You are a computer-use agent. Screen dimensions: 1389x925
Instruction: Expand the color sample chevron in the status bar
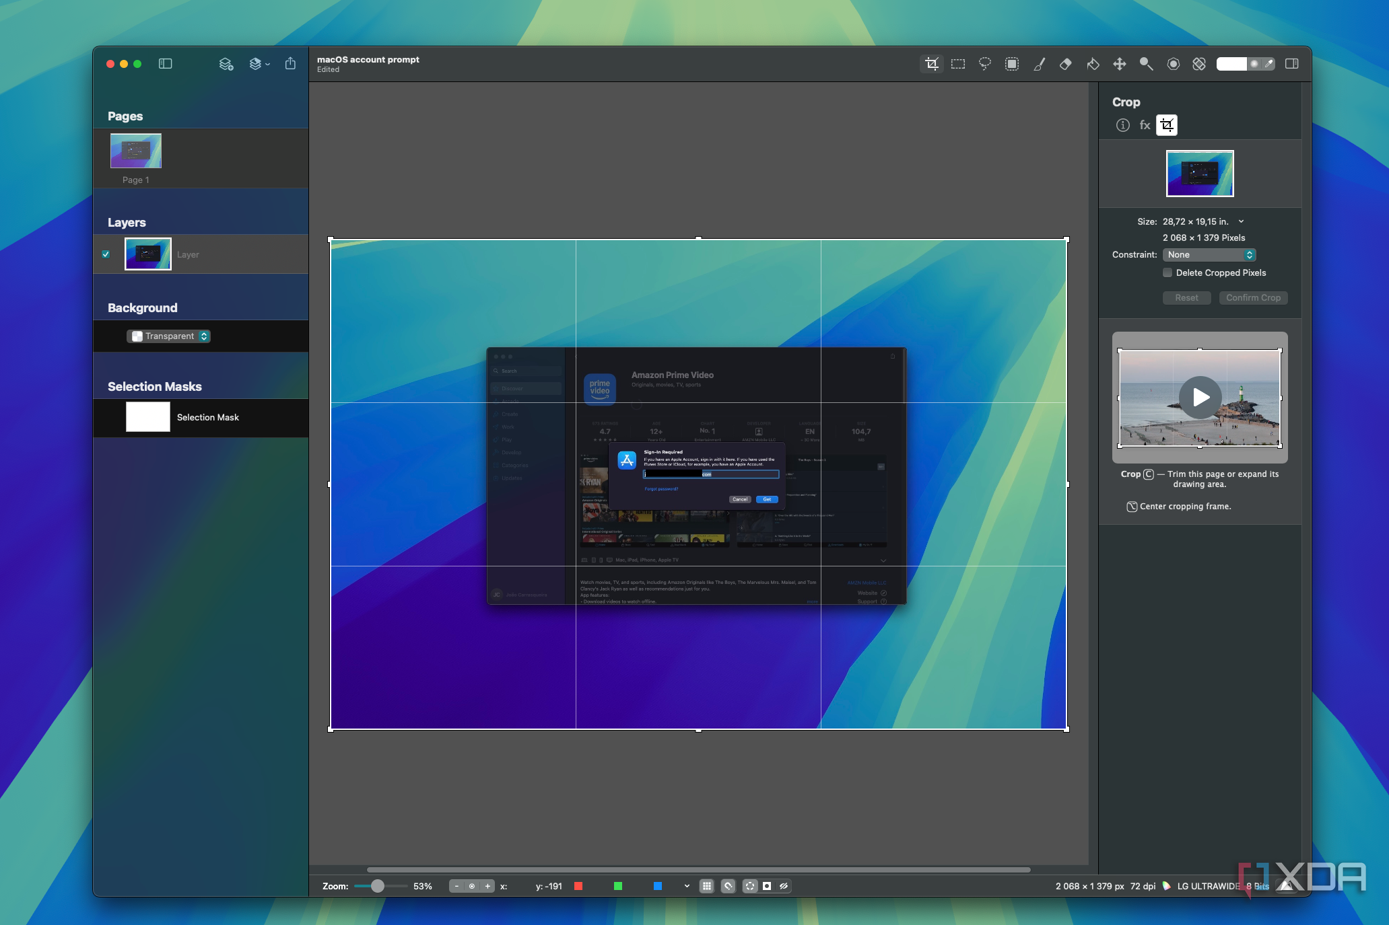click(687, 886)
